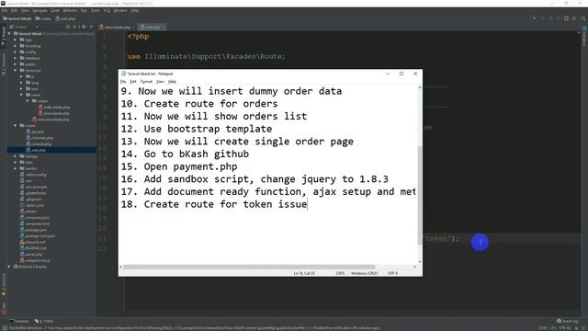Select index.blade.php file icon in orders folder

point(40,107)
